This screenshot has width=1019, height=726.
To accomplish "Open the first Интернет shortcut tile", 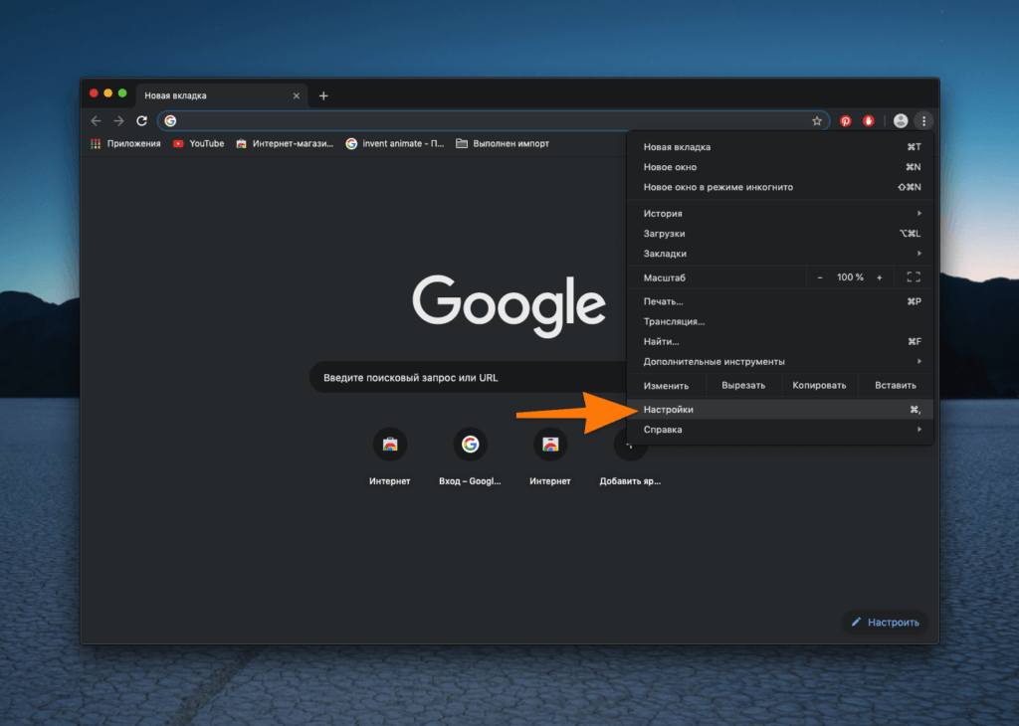I will click(389, 455).
